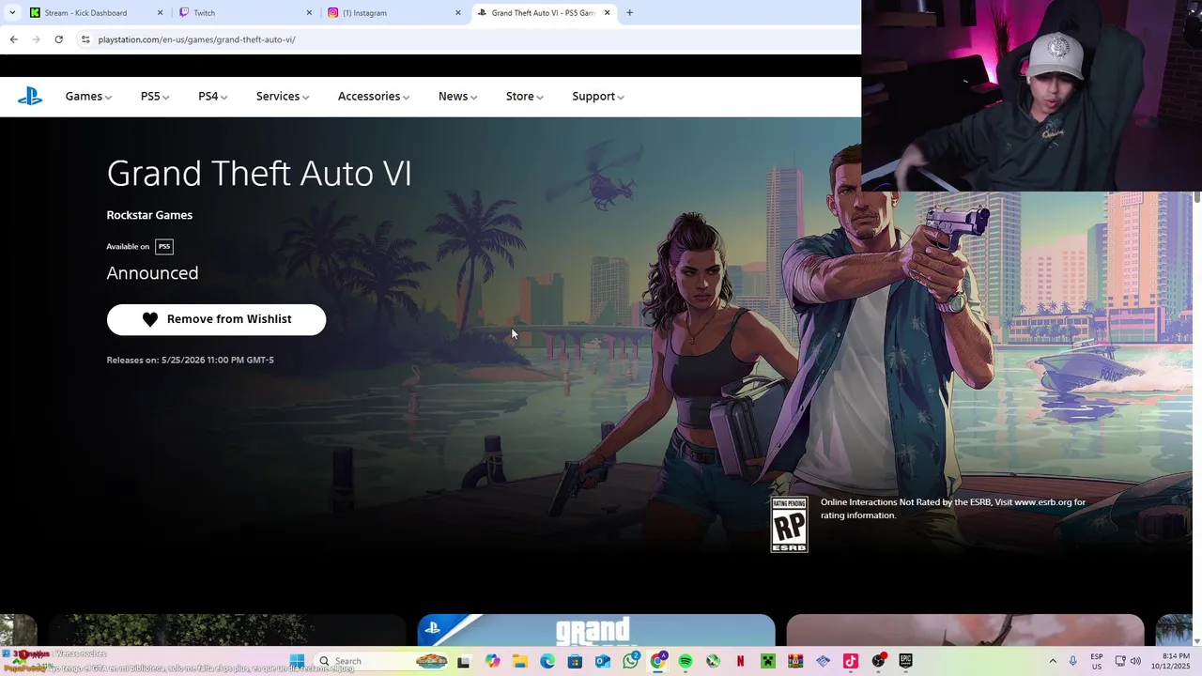
Task: Expand the News menu
Action: click(457, 96)
